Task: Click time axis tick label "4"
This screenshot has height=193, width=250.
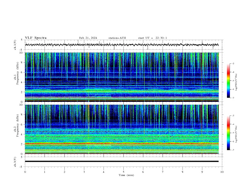Action: click(x=104, y=172)
